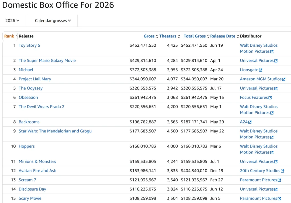This screenshot has height=203, width=291.
Task: Open Avatar: Fire and Ash link
Action: (x=37, y=171)
